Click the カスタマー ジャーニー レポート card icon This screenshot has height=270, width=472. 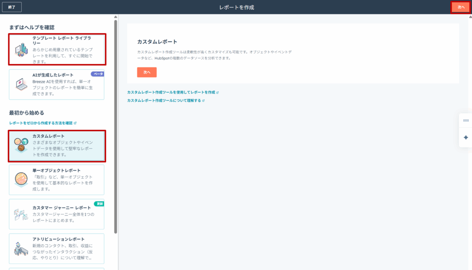coord(21,214)
